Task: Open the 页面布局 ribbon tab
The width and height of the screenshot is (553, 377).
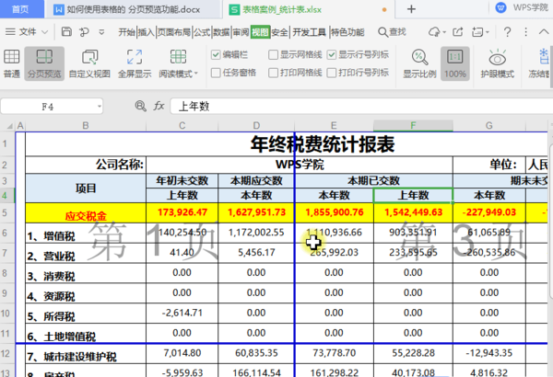Action: coord(173,31)
